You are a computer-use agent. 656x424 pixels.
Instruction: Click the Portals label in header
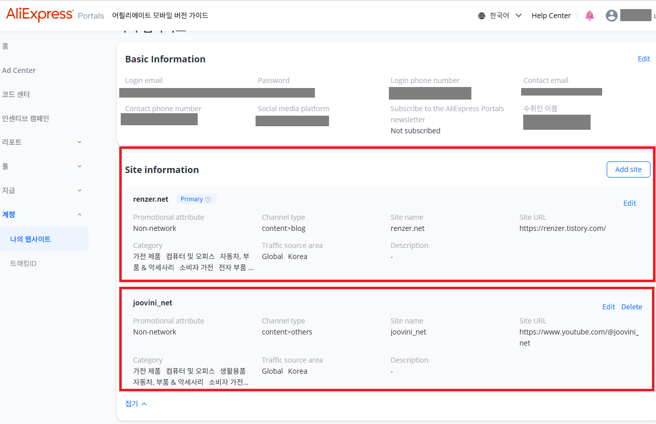91,16
